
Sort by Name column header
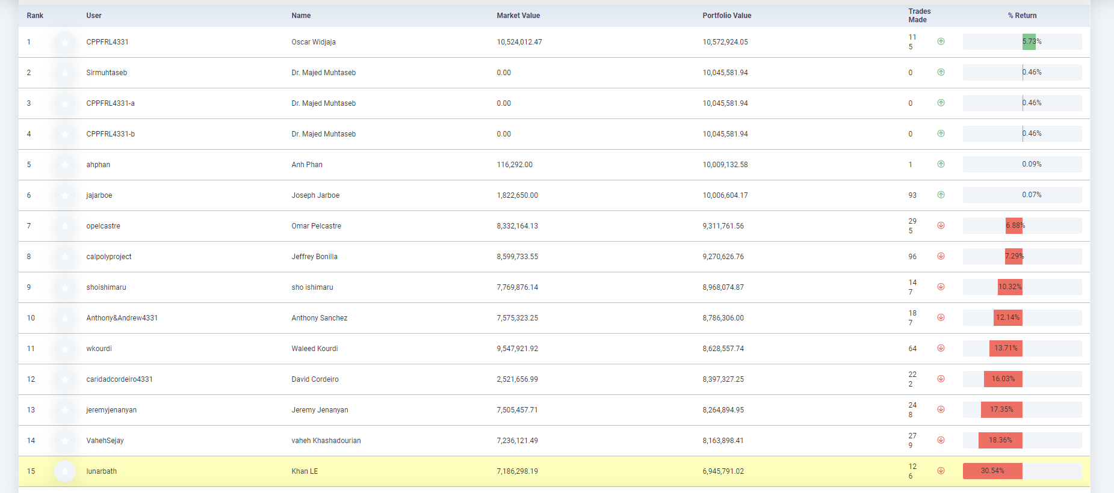301,16
